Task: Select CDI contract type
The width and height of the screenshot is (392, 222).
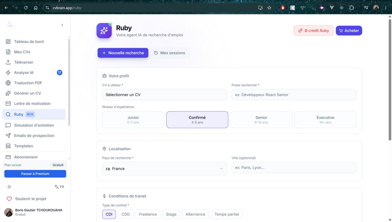Action: 109,214
